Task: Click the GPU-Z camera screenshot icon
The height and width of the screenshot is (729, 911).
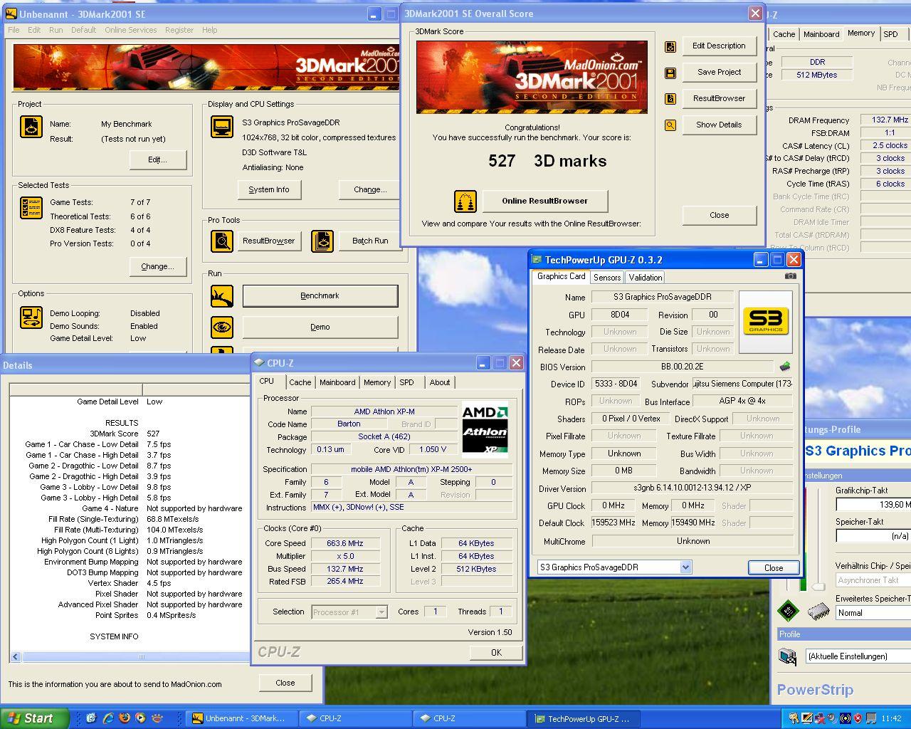Action: coord(790,276)
